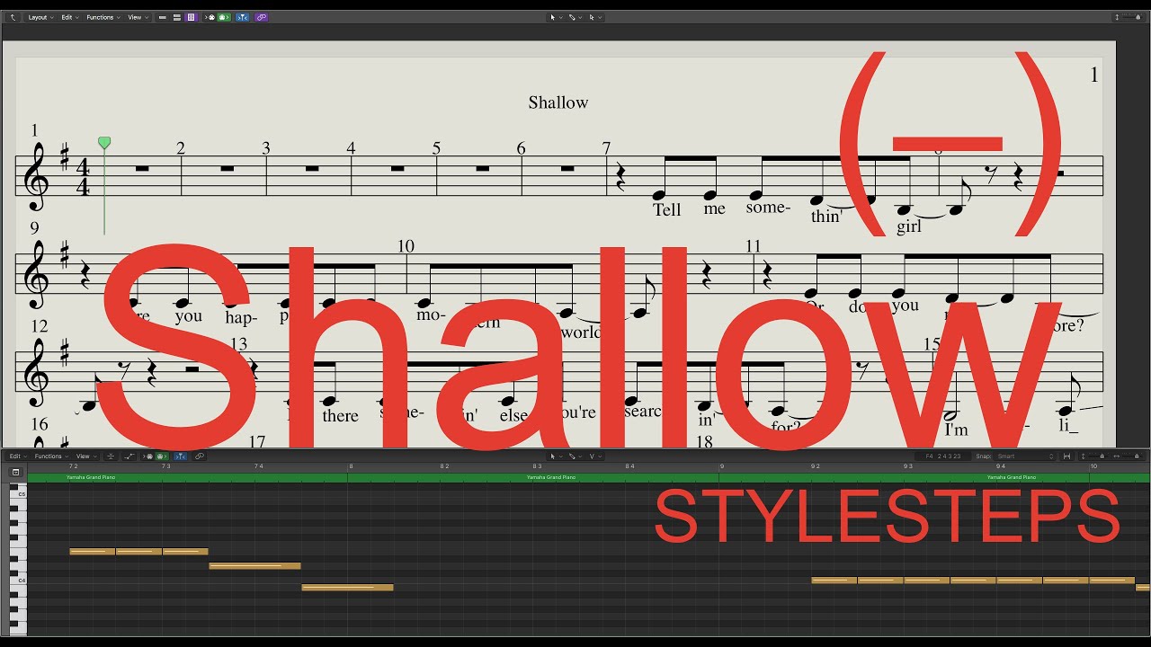Click the C4 key on the piano keyboard
The width and height of the screenshot is (1151, 647).
tap(18, 581)
